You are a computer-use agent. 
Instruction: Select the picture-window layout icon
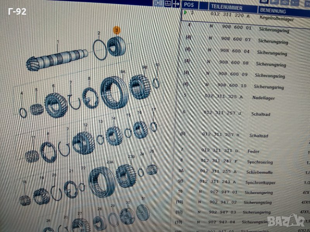[167, 3]
